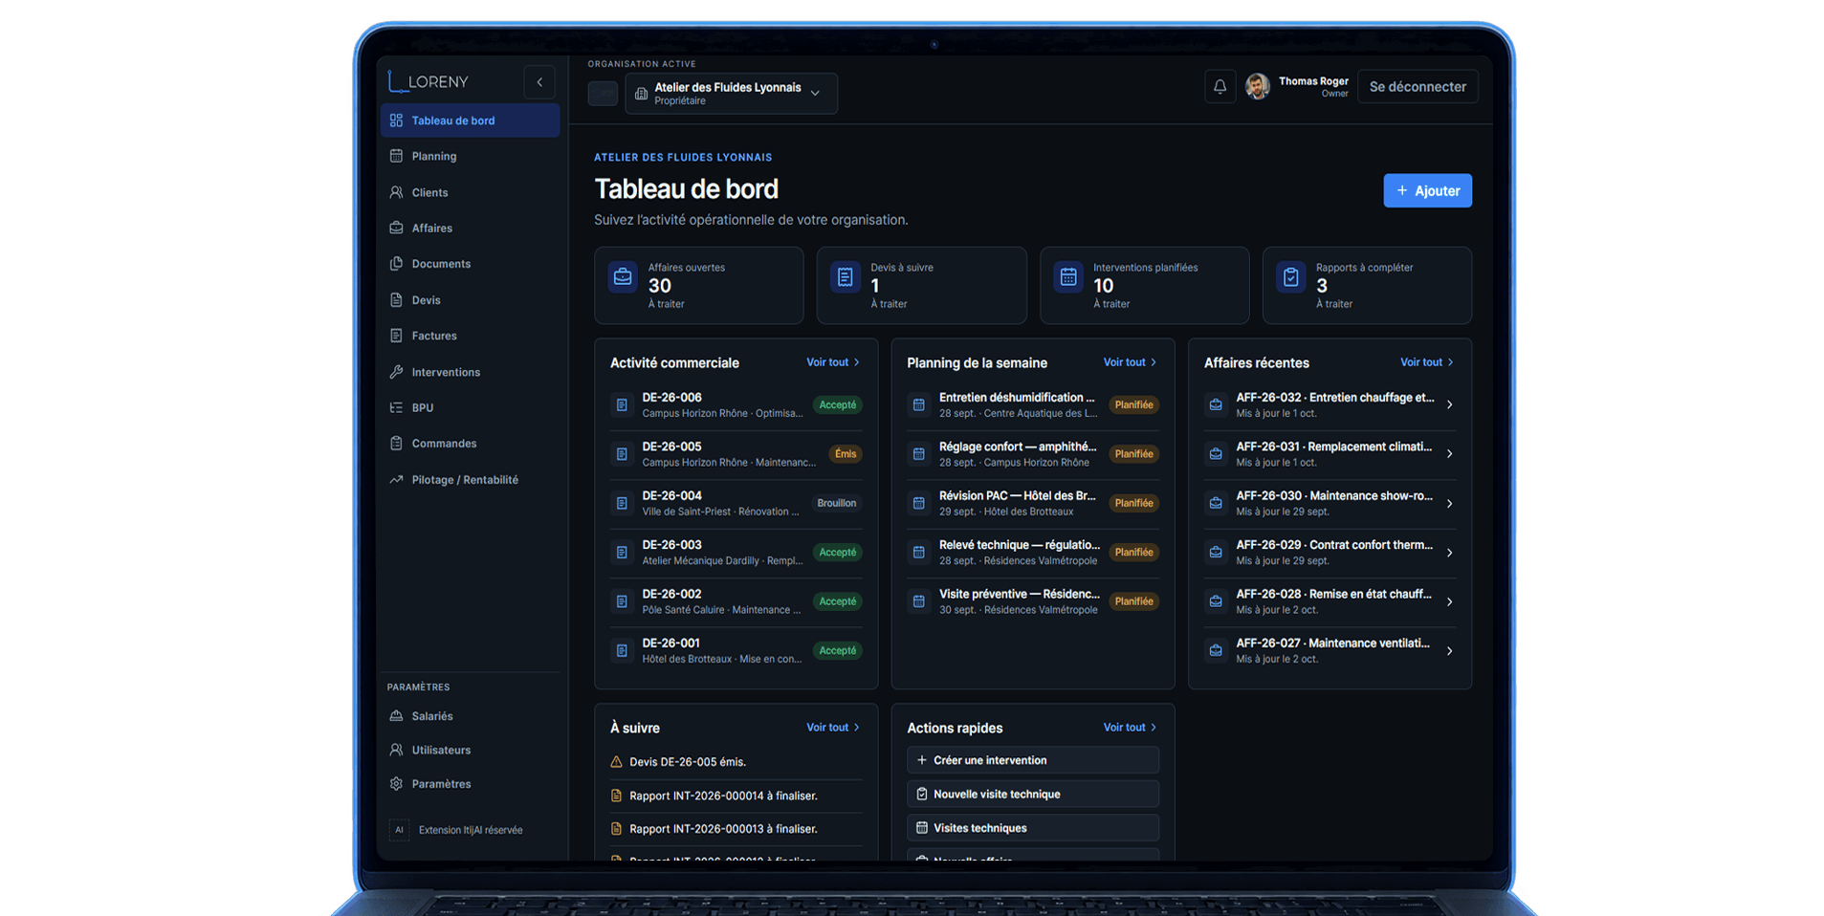Click the Interventions wrench icon
The image size is (1824, 916).
(396, 372)
